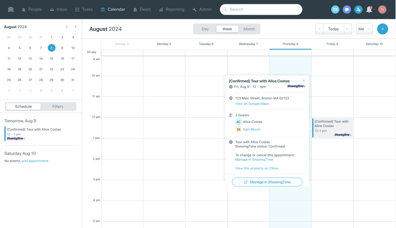Click the app logo icon in the top bar
Image resolution: width=396 pixels, height=228 pixels.
pos(11,10)
